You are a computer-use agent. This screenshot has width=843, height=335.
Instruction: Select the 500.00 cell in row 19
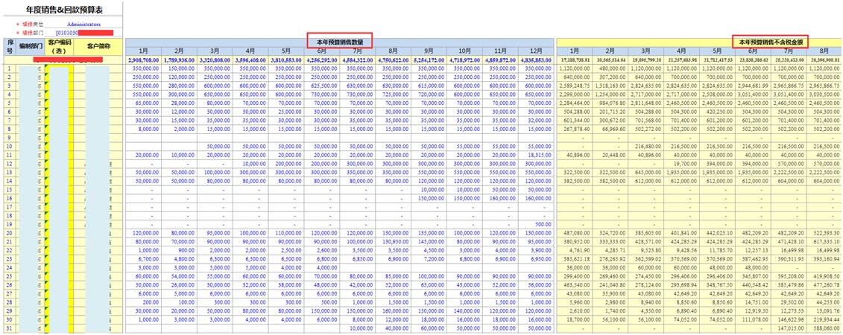pyautogui.click(x=536, y=224)
